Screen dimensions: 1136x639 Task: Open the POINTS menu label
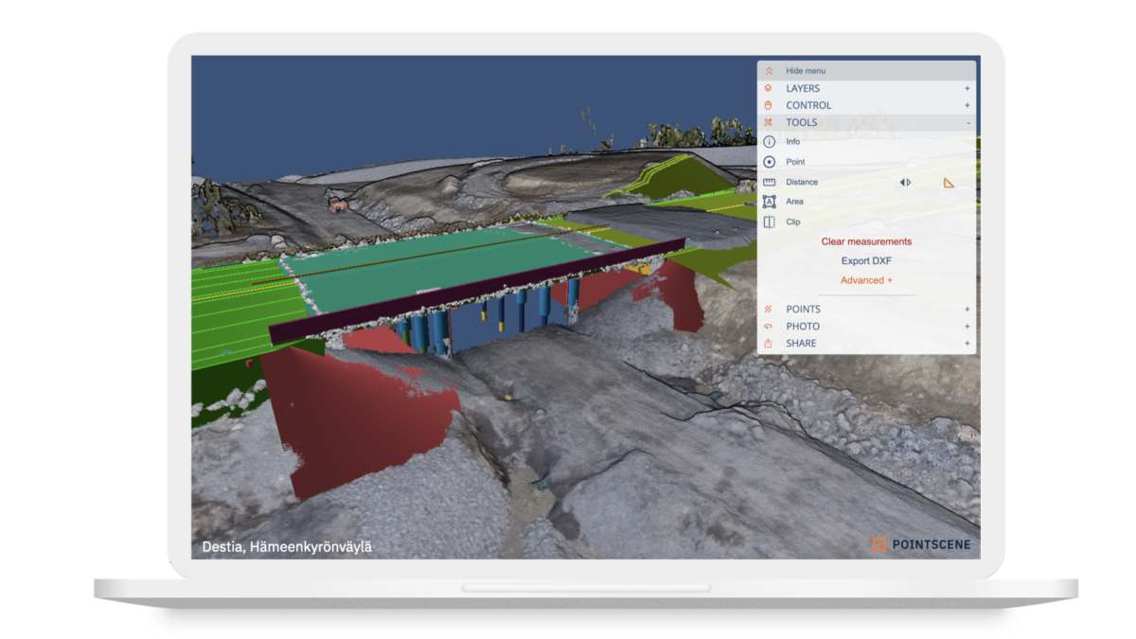click(x=803, y=310)
